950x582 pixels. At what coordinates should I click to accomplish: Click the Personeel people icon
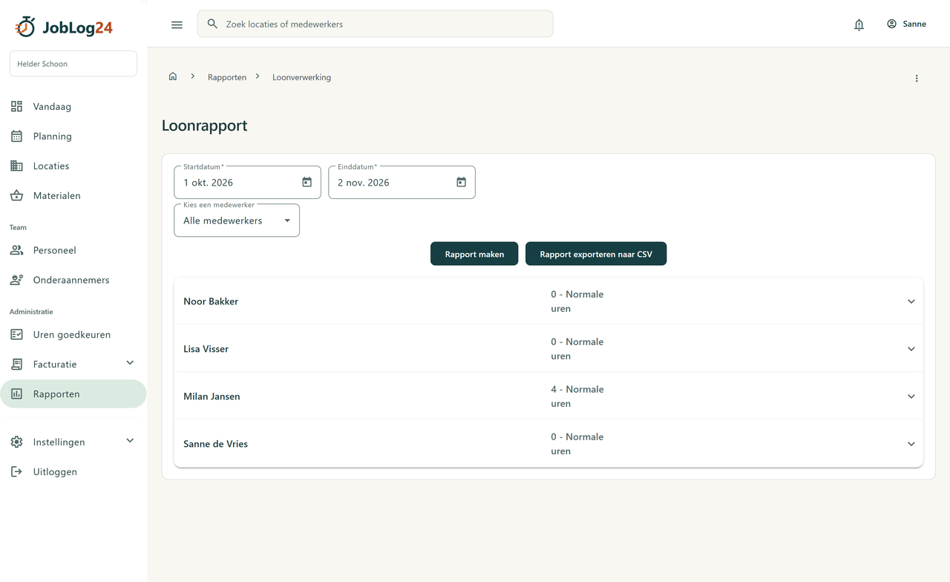click(x=16, y=250)
